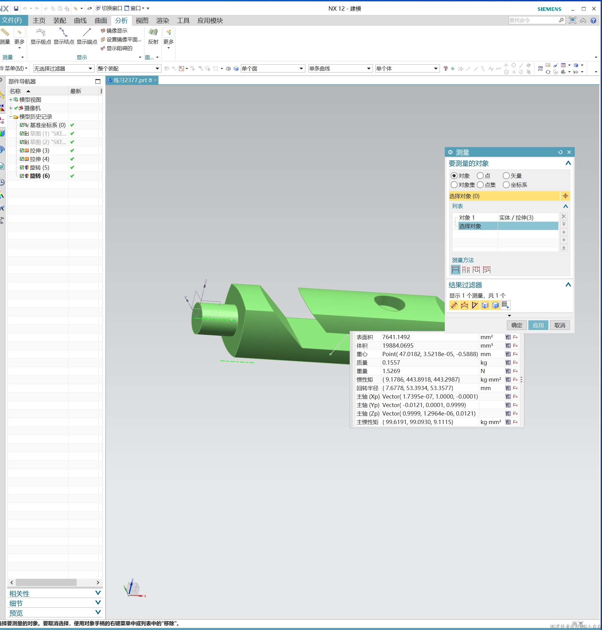The height and width of the screenshot is (630, 602).
Task: Open the 整个装配 dropdown
Action: tap(129, 69)
